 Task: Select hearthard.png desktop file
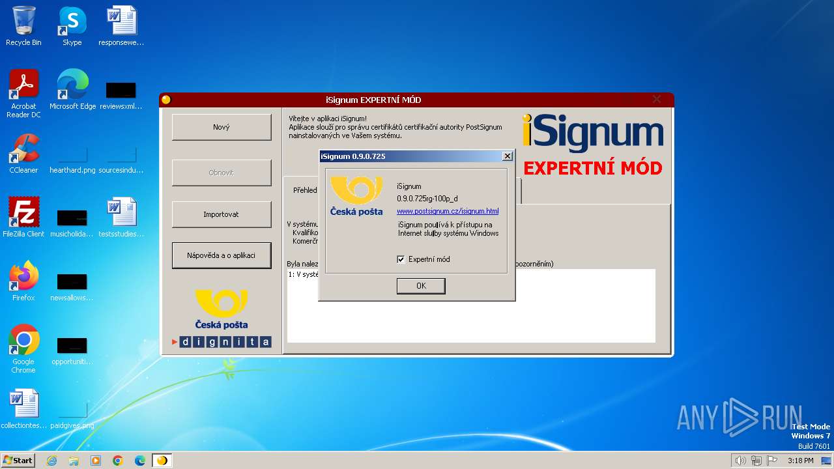(72, 160)
